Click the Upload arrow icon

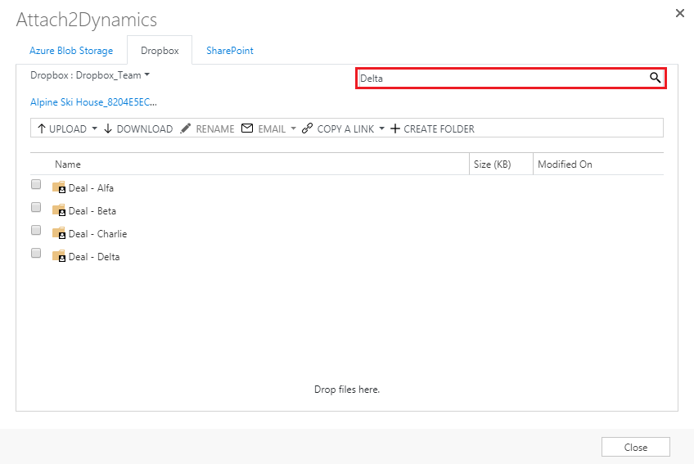point(42,128)
